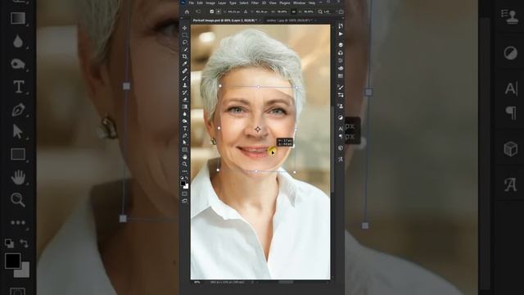Click foreground black color swatch in center window

click(x=183, y=183)
